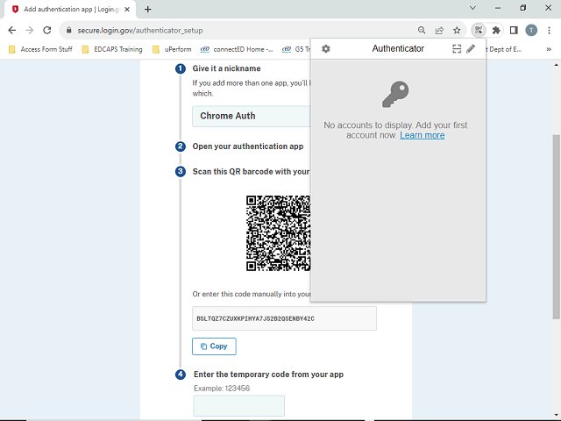The width and height of the screenshot is (561, 421).
Task: Toggle the Chrome side panel icon
Action: pos(514,31)
